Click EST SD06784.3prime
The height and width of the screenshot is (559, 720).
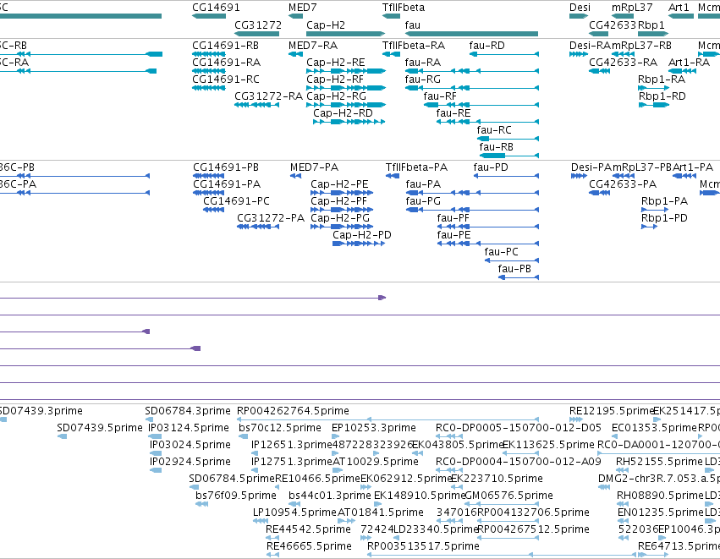[x=149, y=419]
